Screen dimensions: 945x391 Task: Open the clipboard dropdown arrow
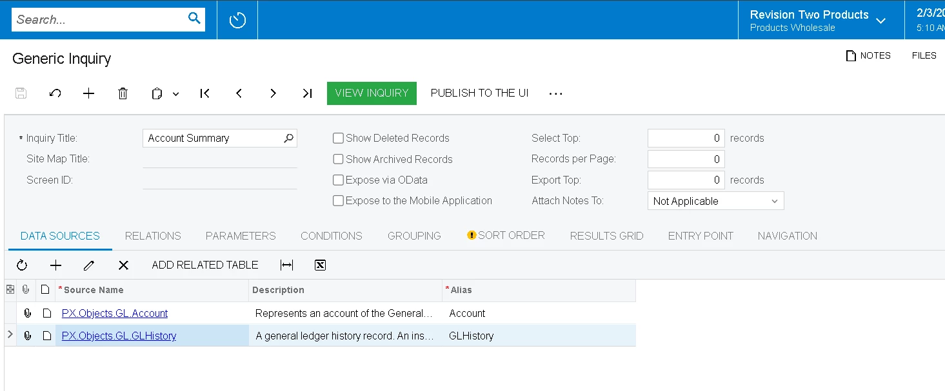pos(175,94)
